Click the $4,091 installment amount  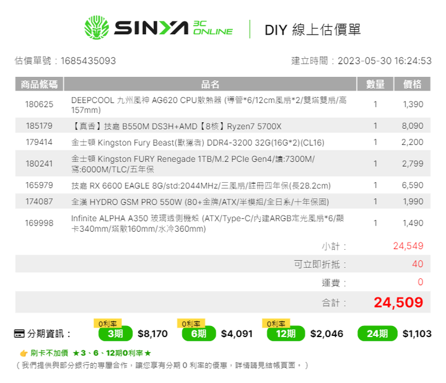[x=237, y=333]
